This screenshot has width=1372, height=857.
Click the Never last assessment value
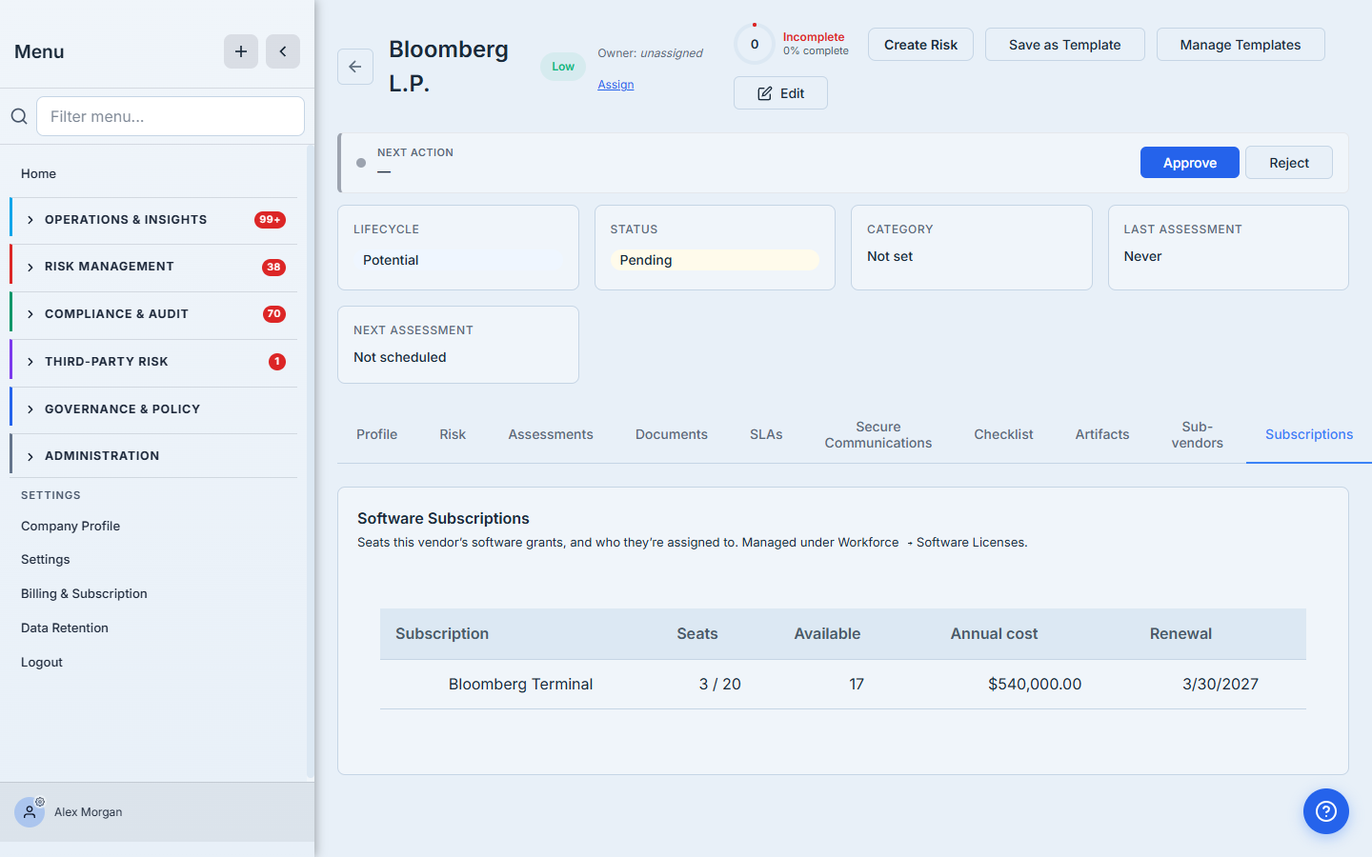click(1142, 256)
